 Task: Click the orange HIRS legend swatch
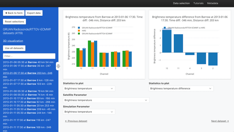[x=79, y=31]
